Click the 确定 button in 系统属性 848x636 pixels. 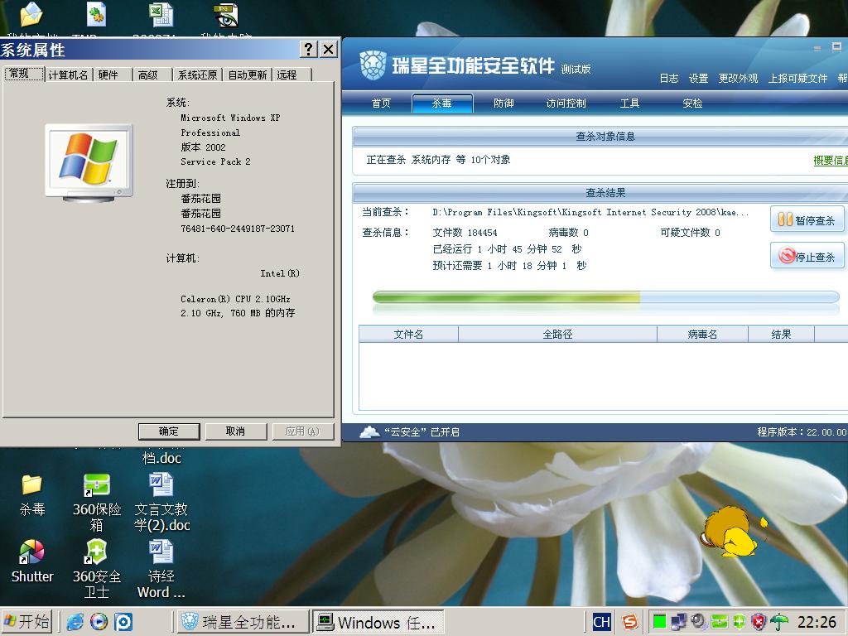click(169, 431)
